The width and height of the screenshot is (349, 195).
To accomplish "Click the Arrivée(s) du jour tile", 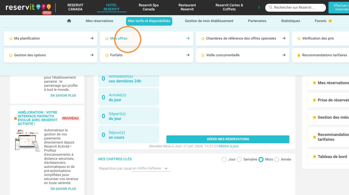I will 129,97.
